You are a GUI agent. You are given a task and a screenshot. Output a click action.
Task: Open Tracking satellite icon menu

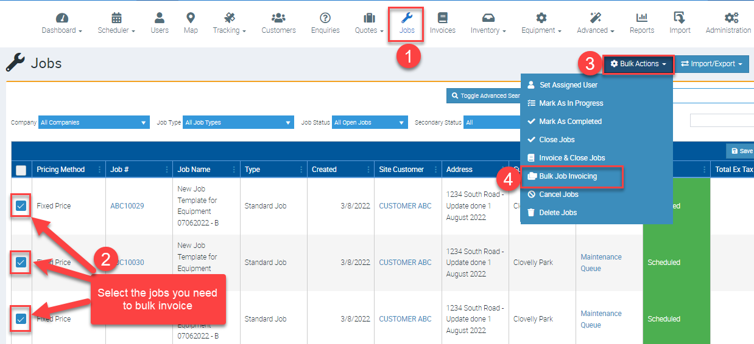coord(230,18)
